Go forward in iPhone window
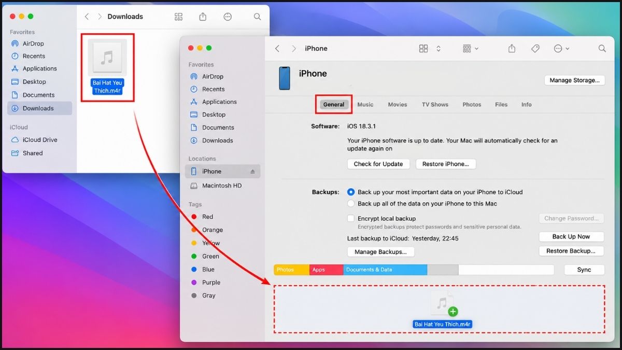 click(x=294, y=48)
